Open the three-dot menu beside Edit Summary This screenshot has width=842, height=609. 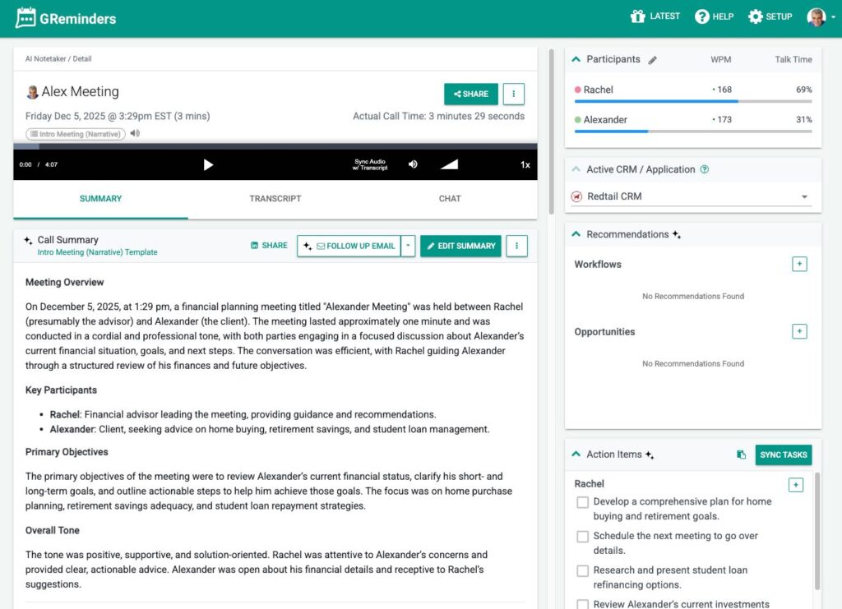(516, 246)
